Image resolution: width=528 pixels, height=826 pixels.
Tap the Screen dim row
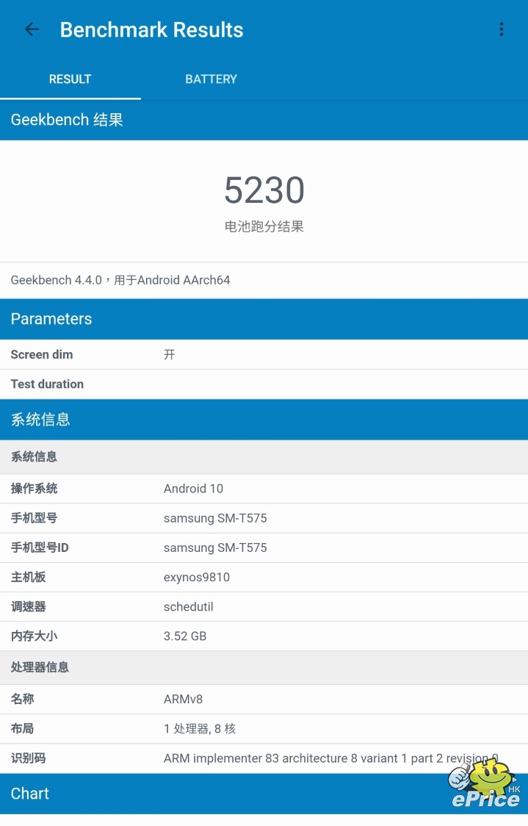pyautogui.click(x=264, y=354)
